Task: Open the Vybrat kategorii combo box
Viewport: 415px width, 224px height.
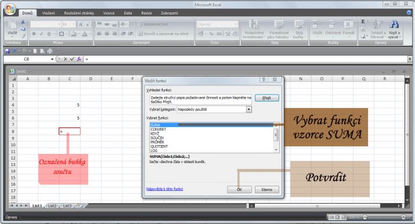Action: [x=214, y=109]
